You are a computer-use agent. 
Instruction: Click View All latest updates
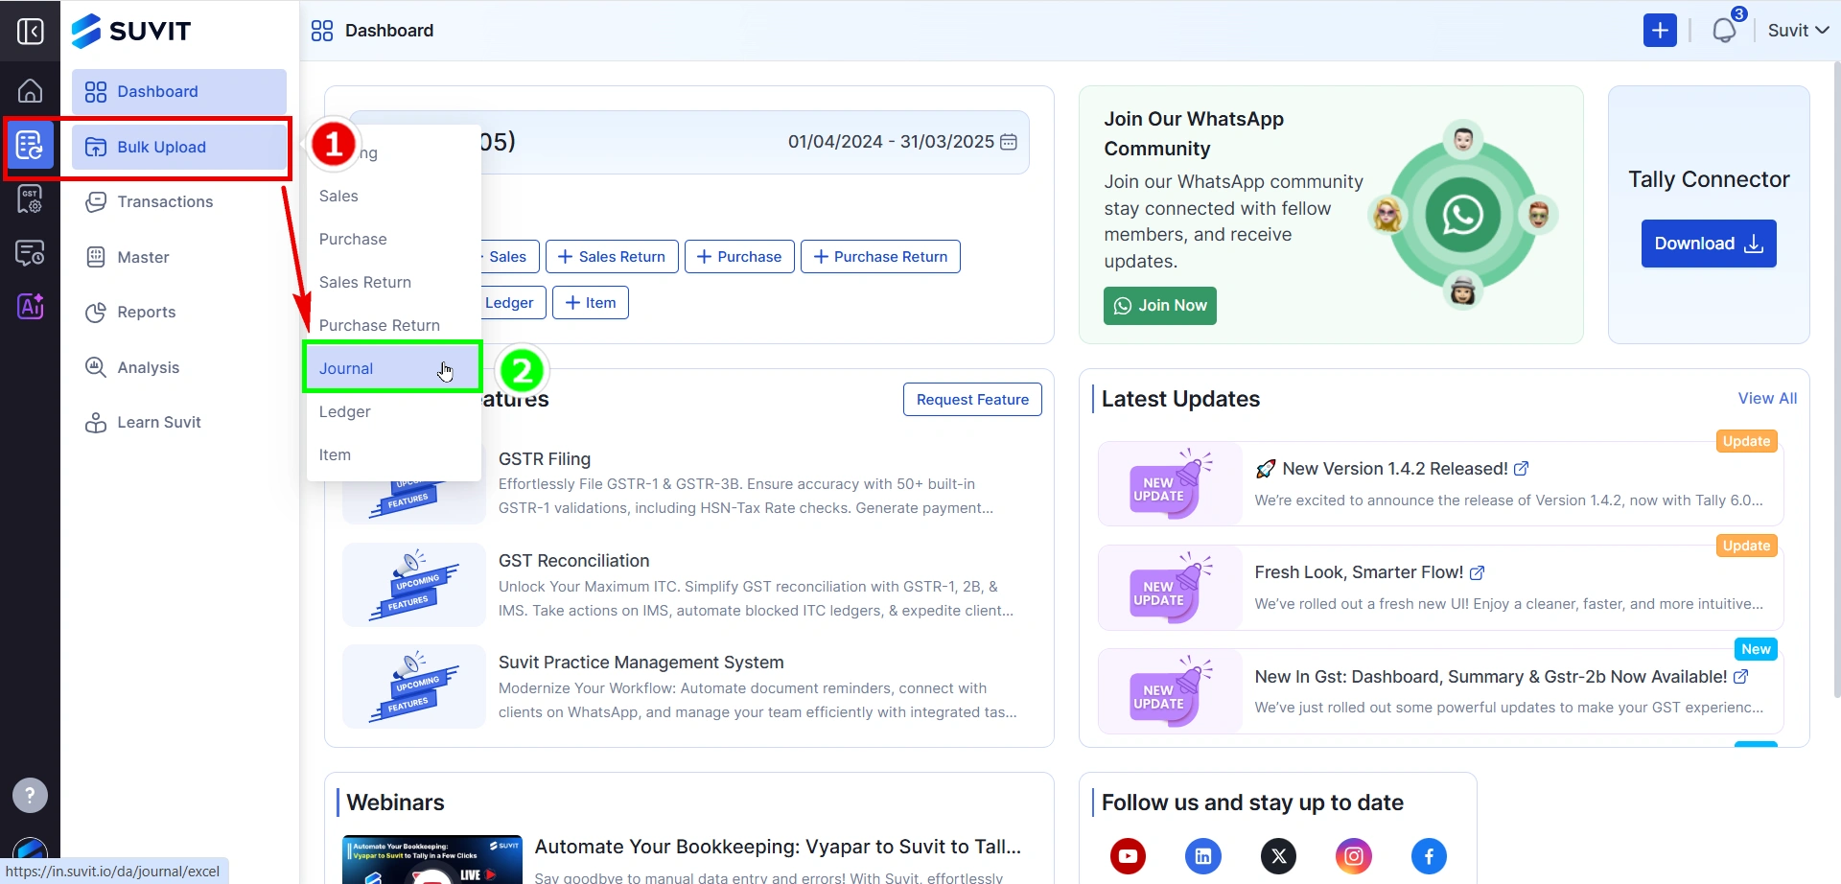(1767, 399)
